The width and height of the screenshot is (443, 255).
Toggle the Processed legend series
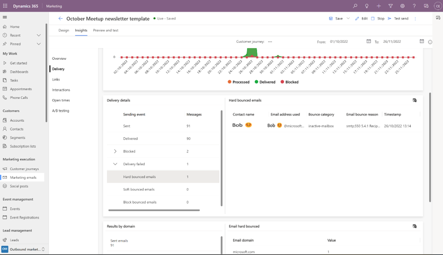click(x=239, y=82)
